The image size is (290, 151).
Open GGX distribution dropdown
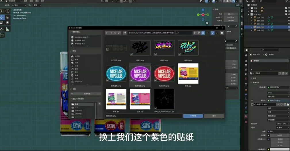pyautogui.click(x=278, y=93)
